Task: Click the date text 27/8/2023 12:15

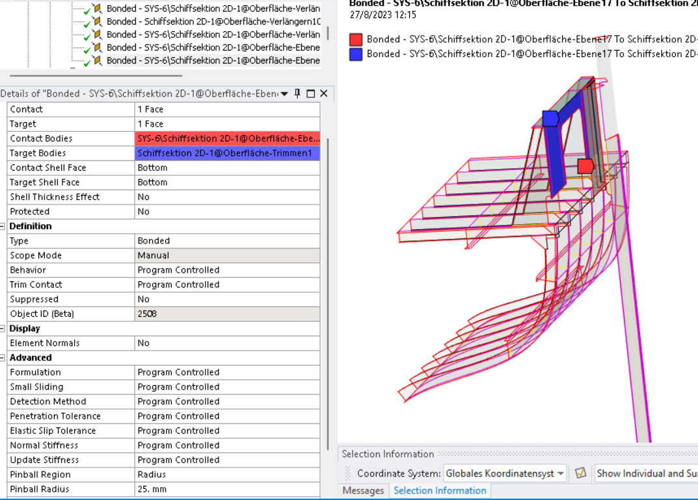Action: (x=383, y=15)
